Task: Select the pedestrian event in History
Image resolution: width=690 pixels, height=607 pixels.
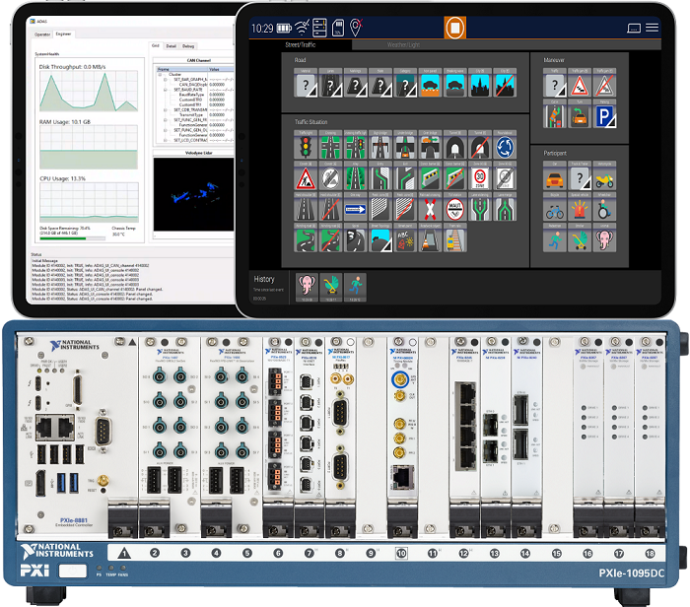Action: point(355,287)
